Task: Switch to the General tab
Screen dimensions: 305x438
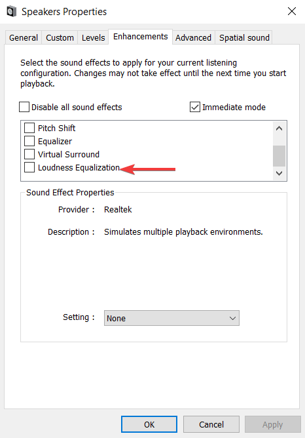Action: click(24, 38)
